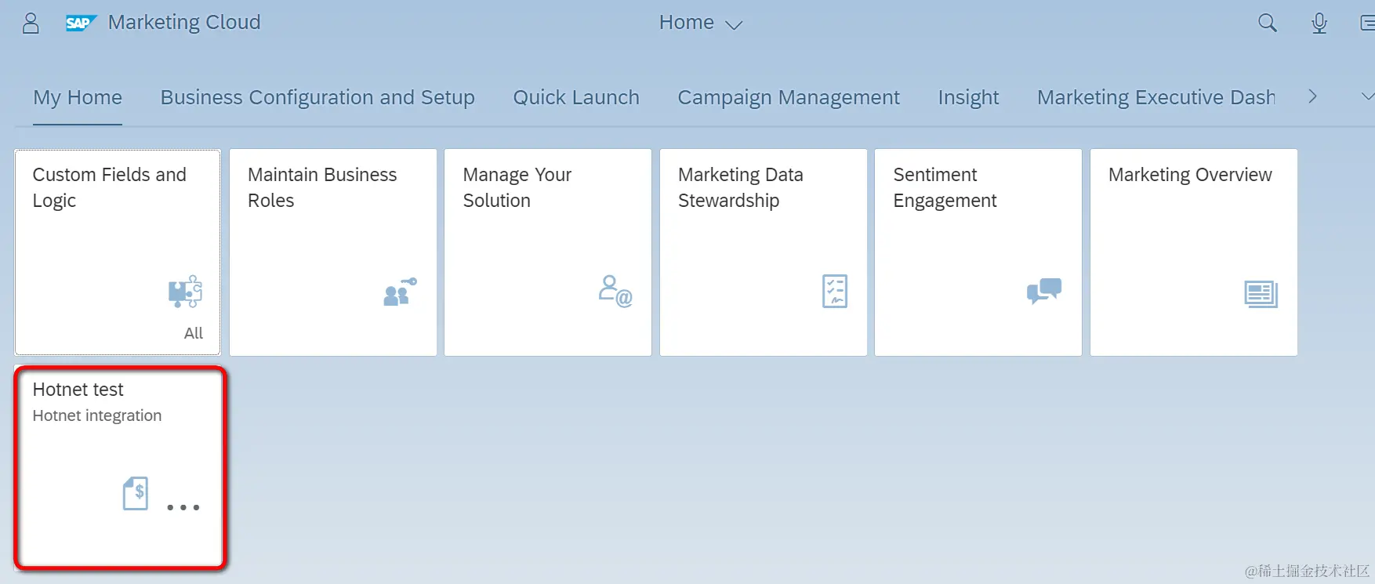Open Business Configuration and Setup tab
Image resolution: width=1375 pixels, height=584 pixels.
click(317, 97)
